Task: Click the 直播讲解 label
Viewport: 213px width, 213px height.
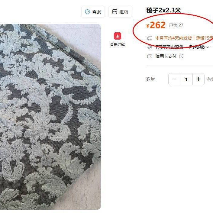Action: pos(117,44)
